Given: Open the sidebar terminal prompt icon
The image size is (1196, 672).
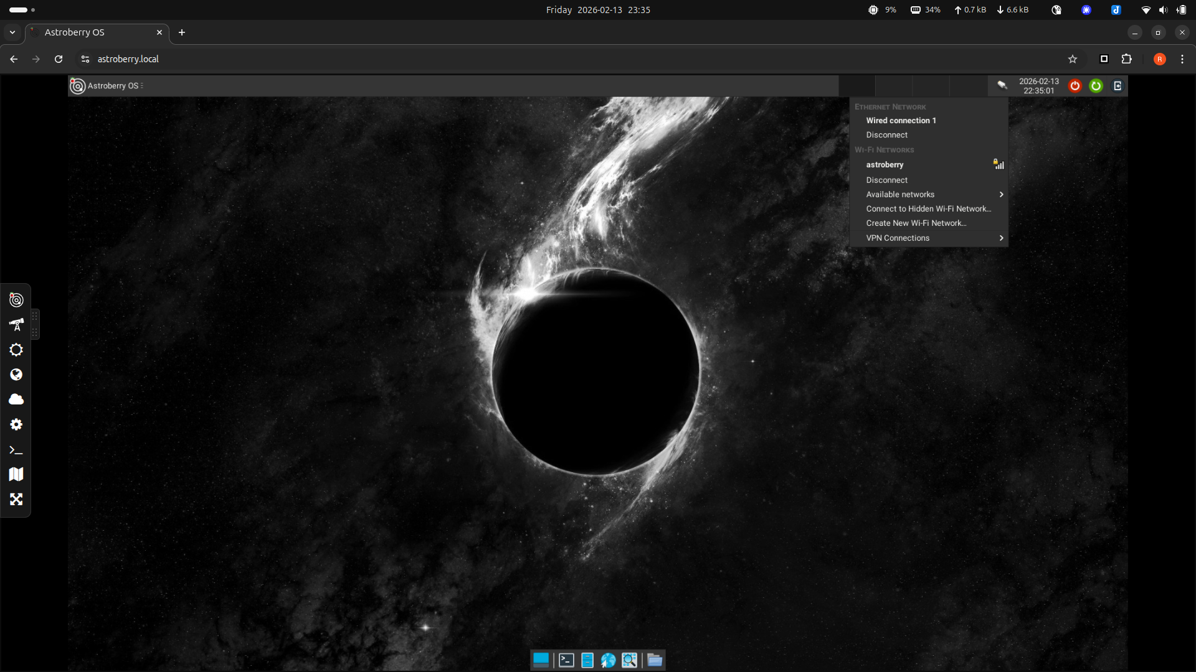Looking at the screenshot, I should [x=16, y=450].
